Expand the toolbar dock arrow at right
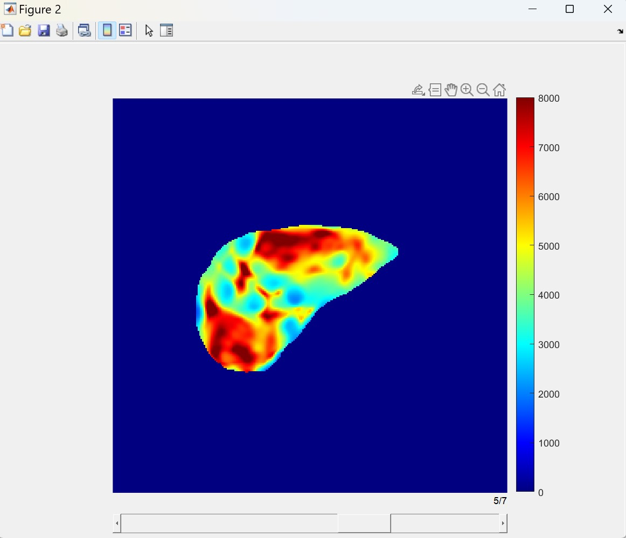The image size is (626, 538). 620,31
